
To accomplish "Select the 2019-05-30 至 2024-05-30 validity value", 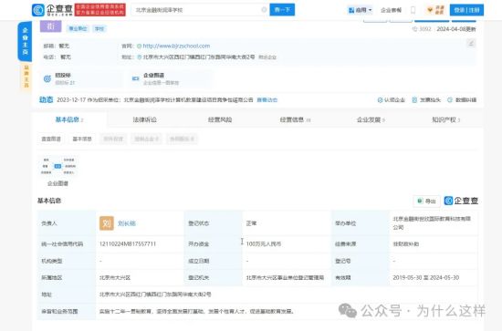I will [426, 277].
